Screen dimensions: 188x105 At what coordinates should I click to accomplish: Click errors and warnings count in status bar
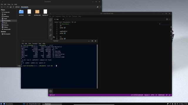52,95
